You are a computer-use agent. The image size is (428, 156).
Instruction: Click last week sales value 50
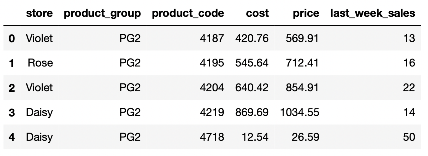click(x=409, y=137)
